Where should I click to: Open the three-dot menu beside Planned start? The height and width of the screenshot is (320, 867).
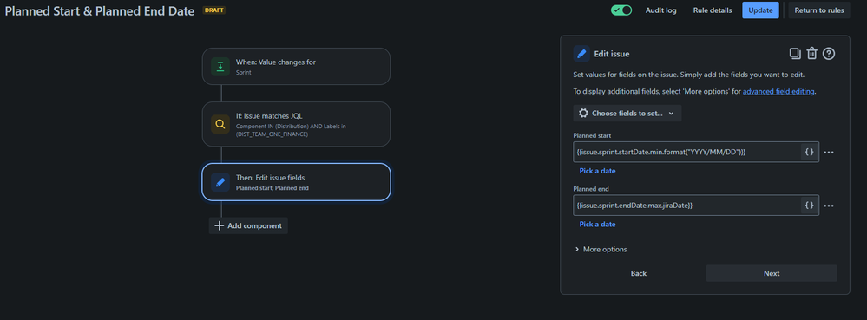828,152
